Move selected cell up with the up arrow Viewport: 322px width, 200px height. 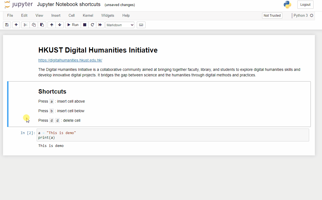[51, 25]
